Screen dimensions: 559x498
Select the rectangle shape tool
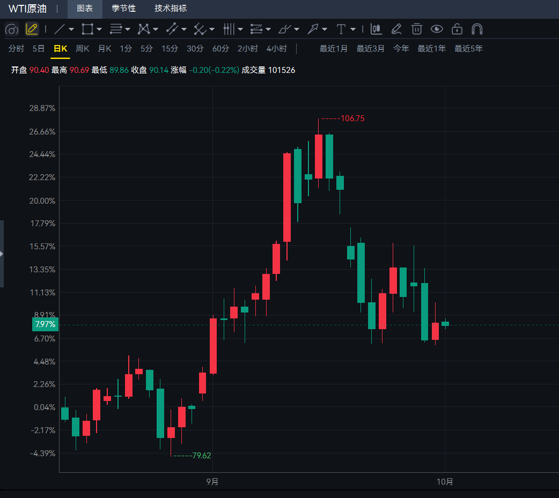coord(87,29)
